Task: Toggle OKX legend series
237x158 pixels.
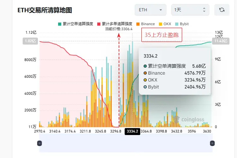Action: tap(165, 24)
